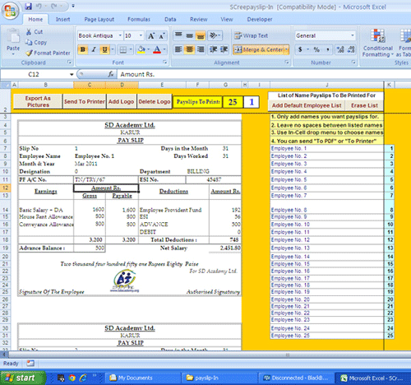Apply yellow Fill Color swatch
This screenshot has height=385, width=411.
[141, 49]
